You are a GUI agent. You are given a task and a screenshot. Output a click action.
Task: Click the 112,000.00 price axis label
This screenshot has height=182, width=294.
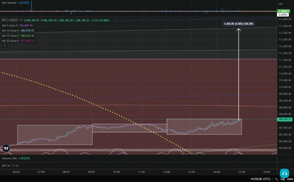point(285,53)
